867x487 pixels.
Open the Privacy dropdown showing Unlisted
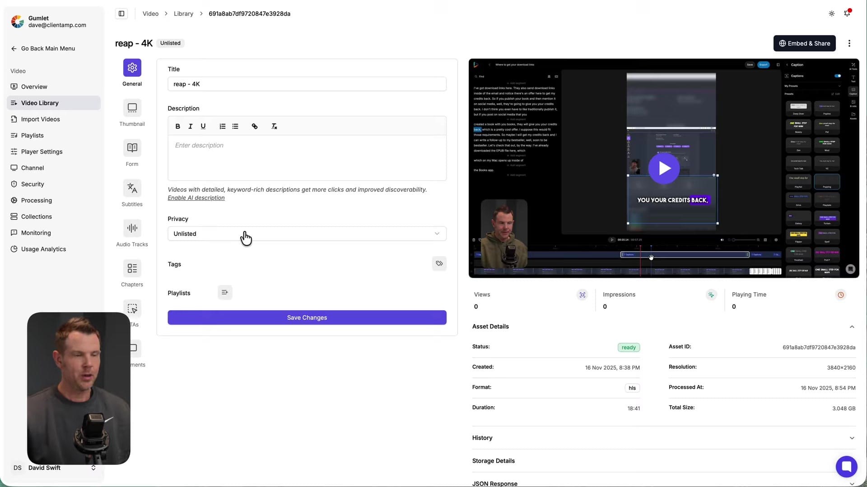pos(307,234)
